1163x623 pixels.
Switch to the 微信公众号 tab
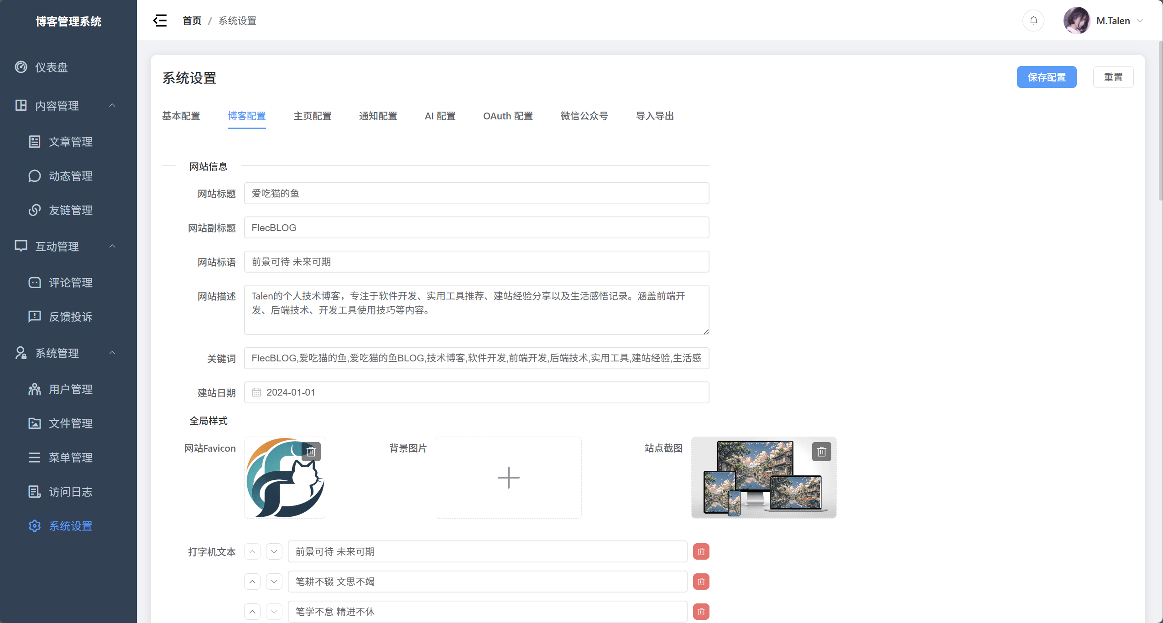(x=584, y=116)
